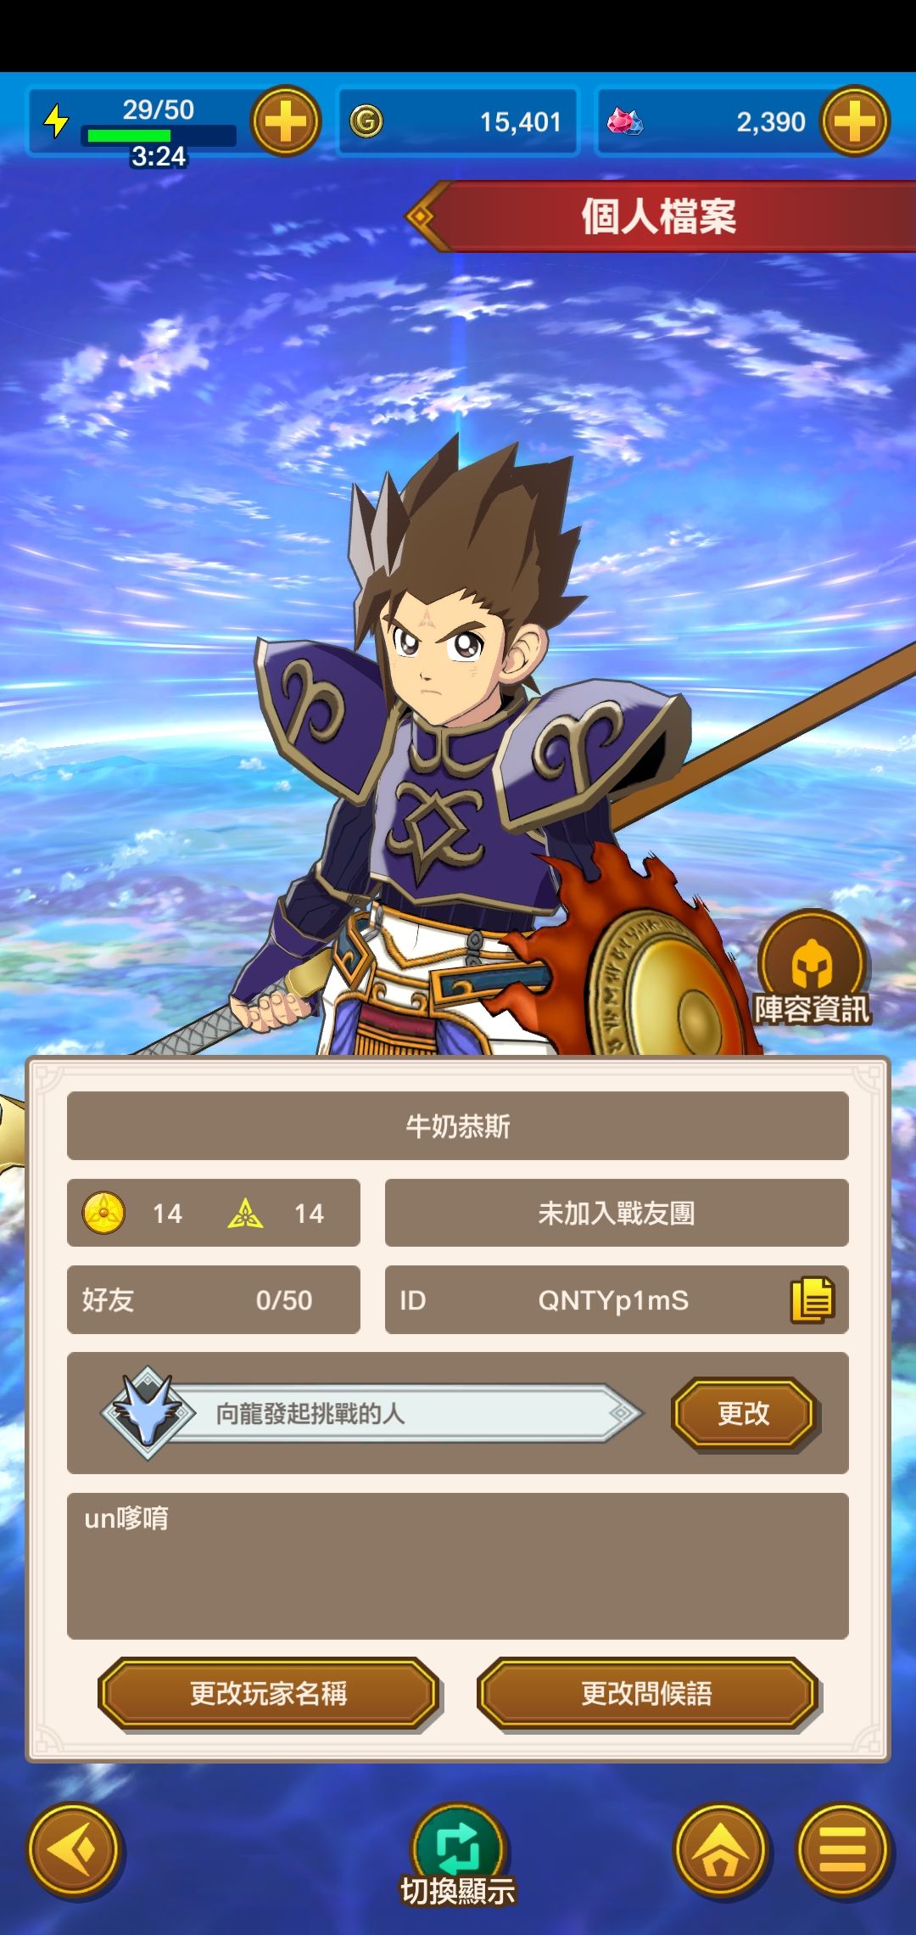This screenshot has width=916, height=1935.
Task: Tap the gold coin G icon
Action: pos(366,121)
